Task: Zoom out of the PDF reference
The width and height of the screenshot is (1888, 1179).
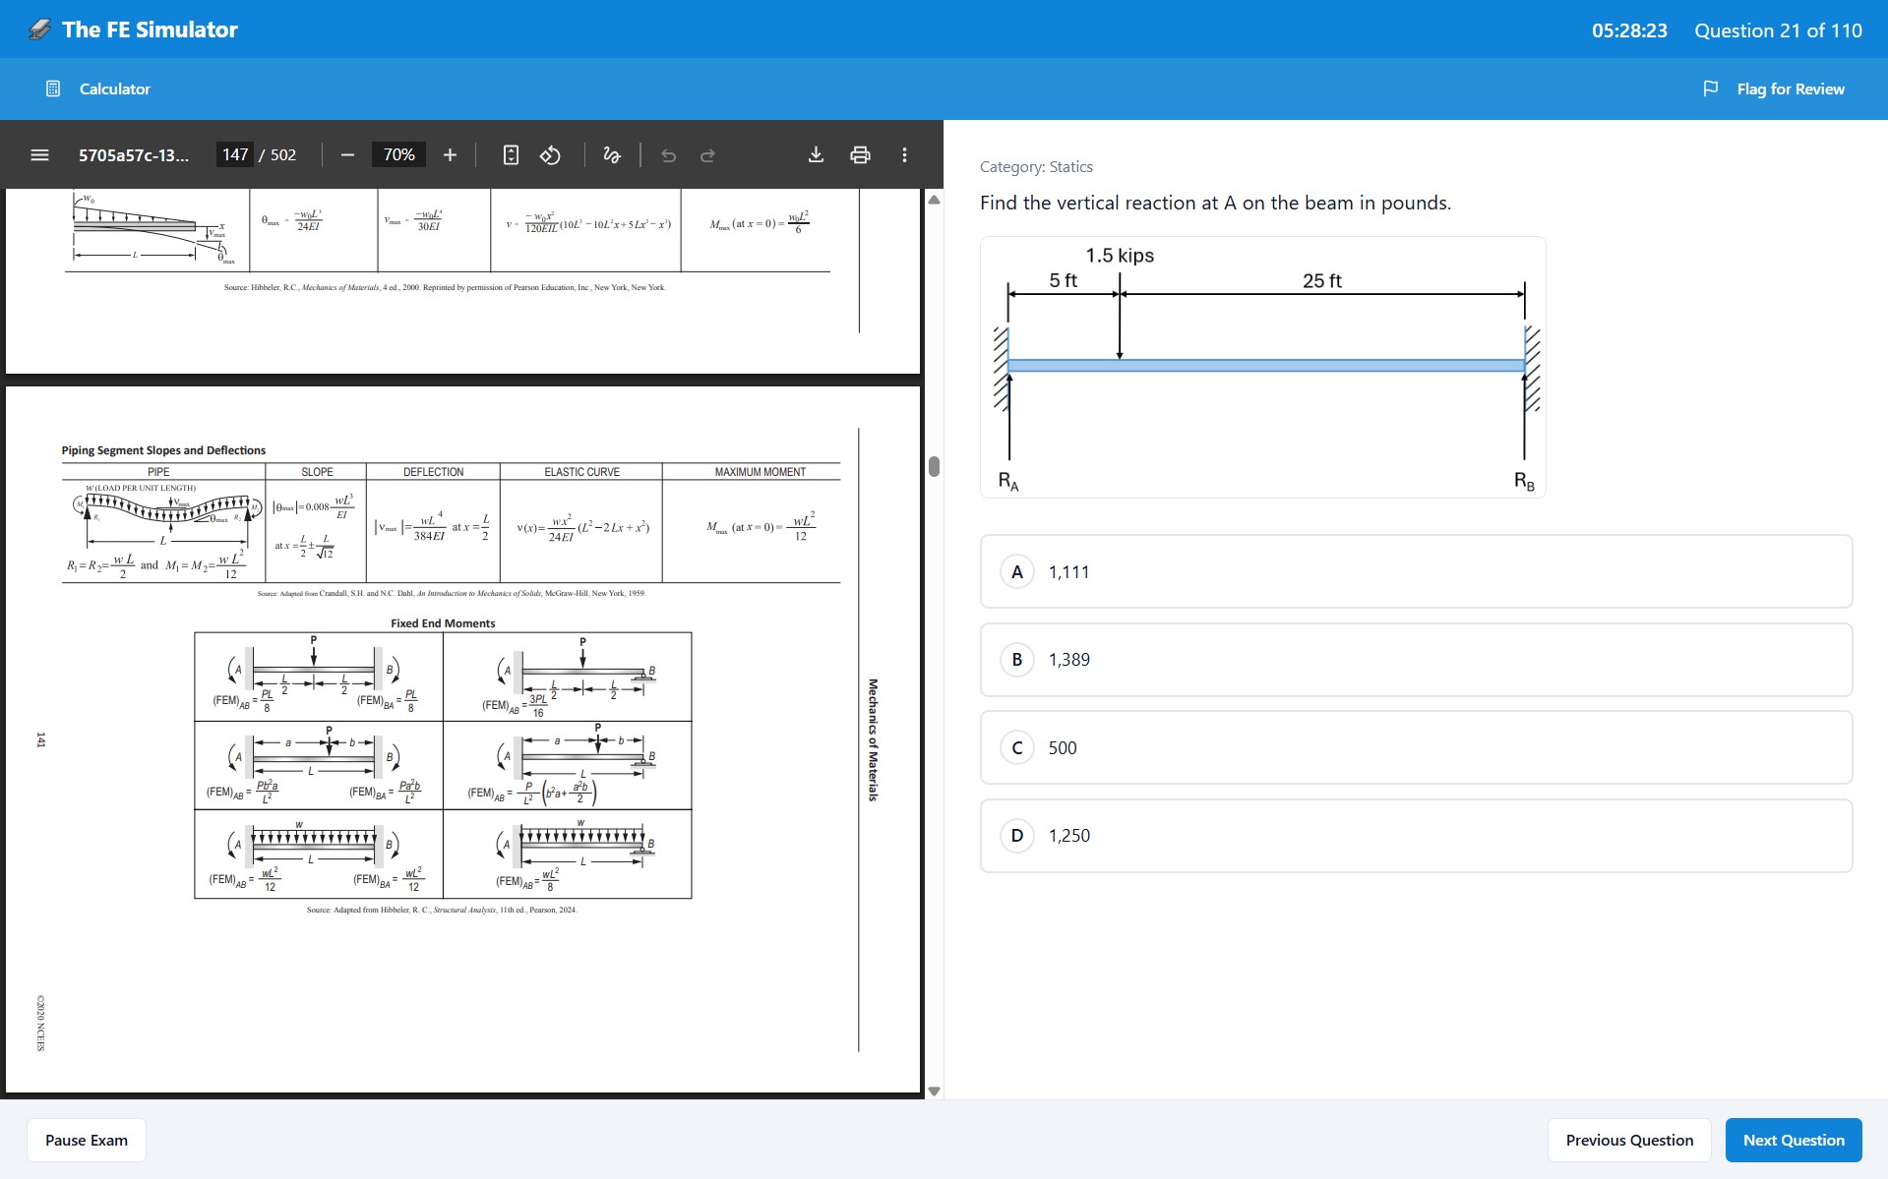Action: coord(347,154)
